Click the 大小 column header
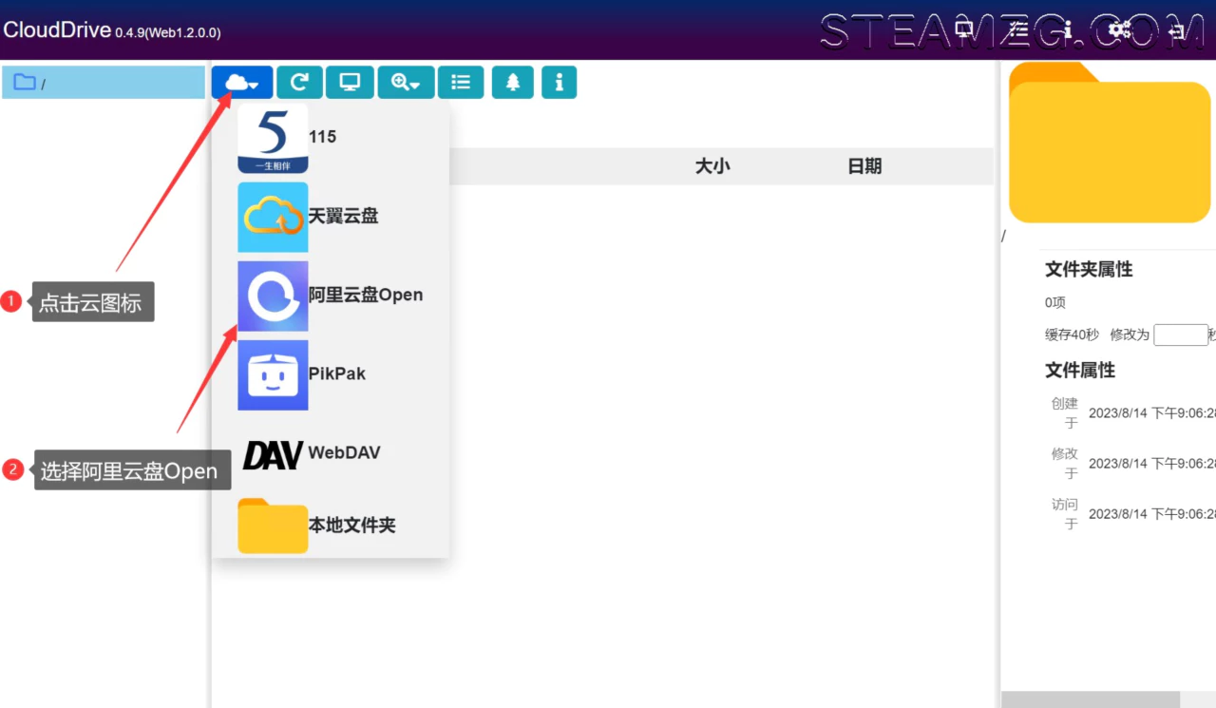 point(712,166)
